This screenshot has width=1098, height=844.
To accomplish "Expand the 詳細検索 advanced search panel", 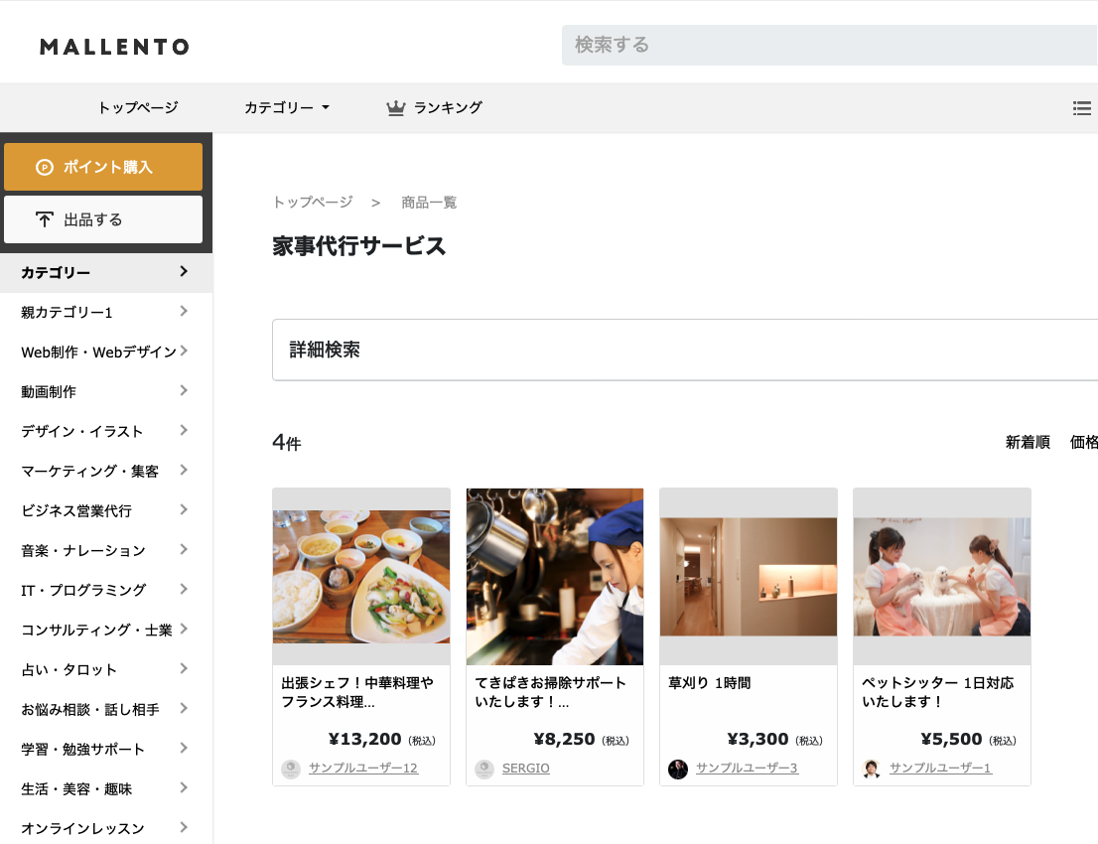I will tap(685, 350).
